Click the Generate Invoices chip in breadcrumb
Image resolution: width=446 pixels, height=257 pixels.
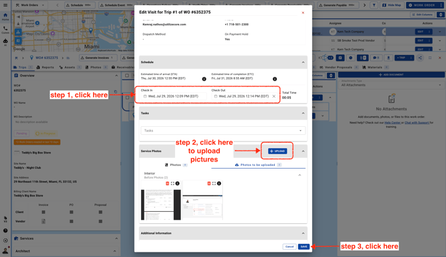pos(98,58)
